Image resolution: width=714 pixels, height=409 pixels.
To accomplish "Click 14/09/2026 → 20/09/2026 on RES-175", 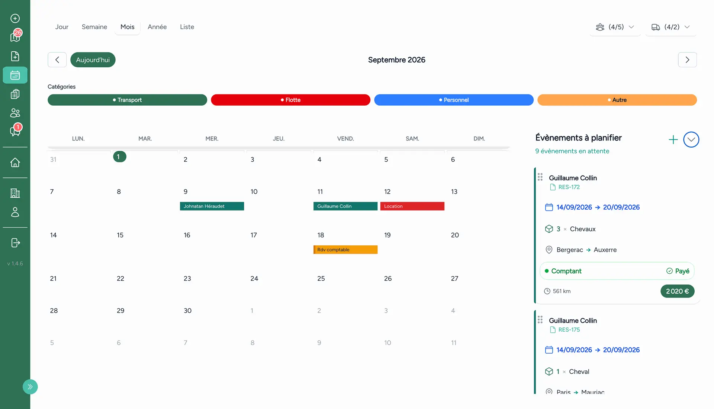I will tap(598, 350).
